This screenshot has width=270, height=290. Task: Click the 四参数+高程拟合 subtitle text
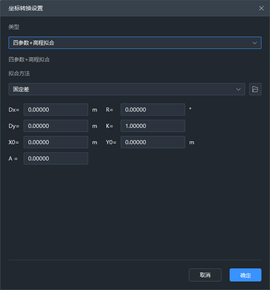pyautogui.click(x=29, y=59)
